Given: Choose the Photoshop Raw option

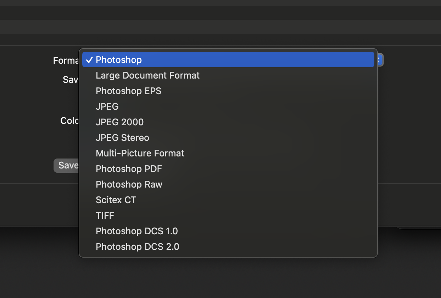Looking at the screenshot, I should 129,184.
